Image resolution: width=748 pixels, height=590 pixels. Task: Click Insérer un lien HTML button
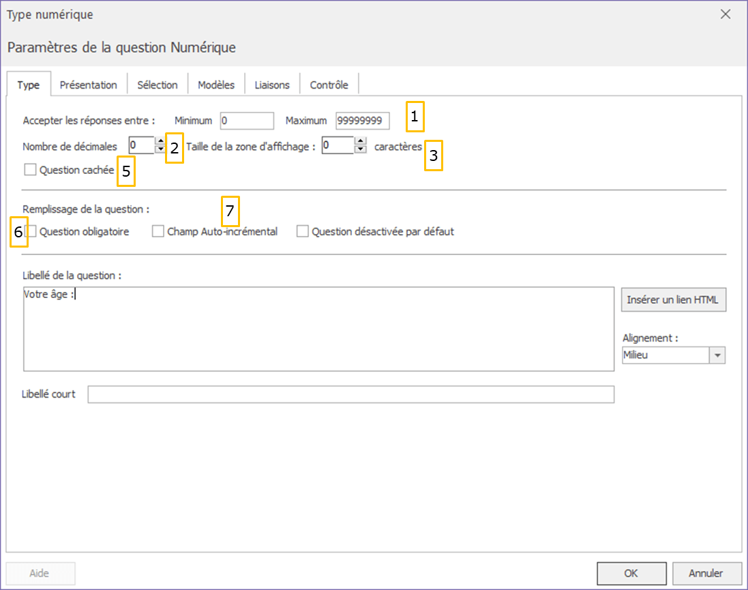674,299
